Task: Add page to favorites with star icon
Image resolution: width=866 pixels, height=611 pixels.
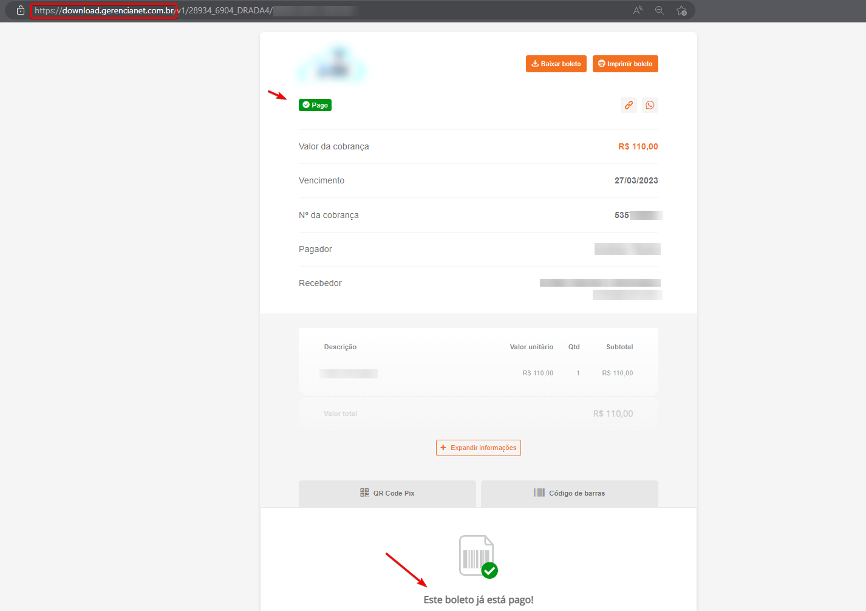Action: [681, 10]
